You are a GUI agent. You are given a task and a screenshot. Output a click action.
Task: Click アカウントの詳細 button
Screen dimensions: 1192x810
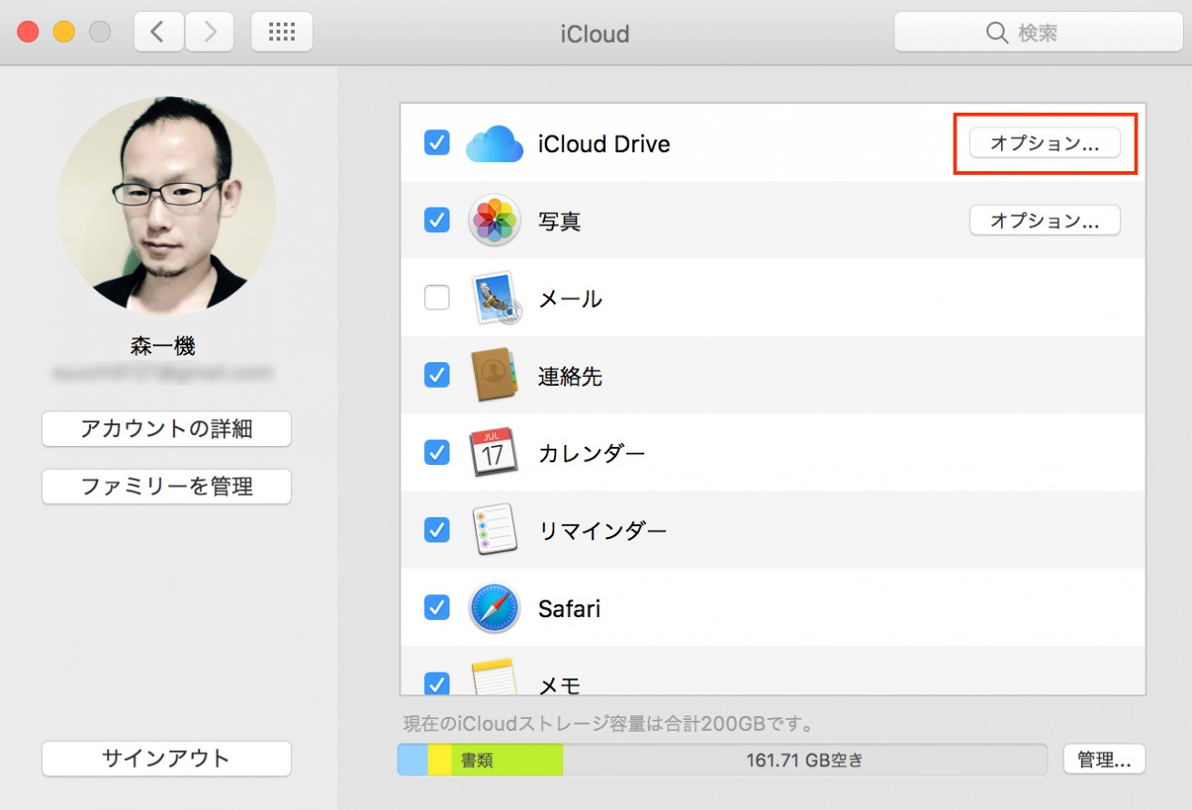167,429
